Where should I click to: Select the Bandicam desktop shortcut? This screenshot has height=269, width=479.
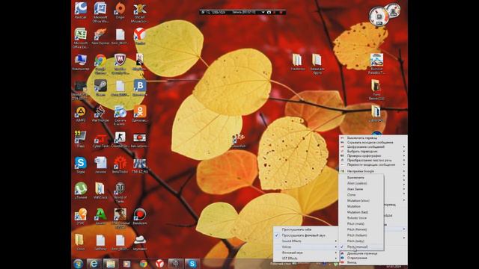[x=140, y=216]
